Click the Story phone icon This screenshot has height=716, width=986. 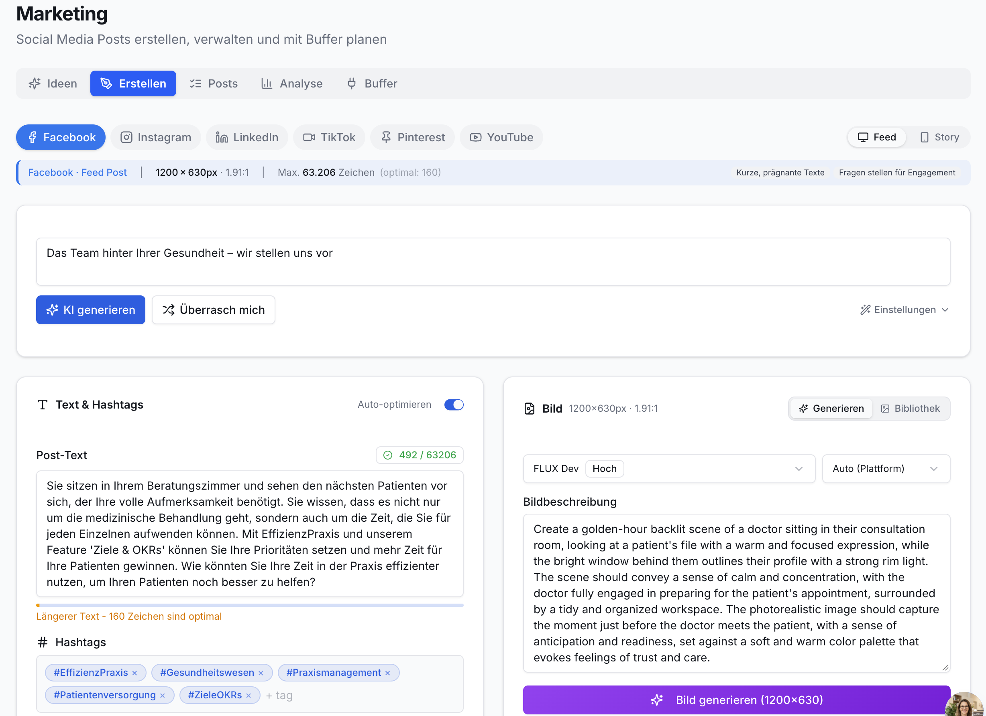click(x=925, y=137)
